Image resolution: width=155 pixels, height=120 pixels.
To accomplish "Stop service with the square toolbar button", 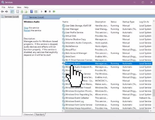I will point(46,11).
